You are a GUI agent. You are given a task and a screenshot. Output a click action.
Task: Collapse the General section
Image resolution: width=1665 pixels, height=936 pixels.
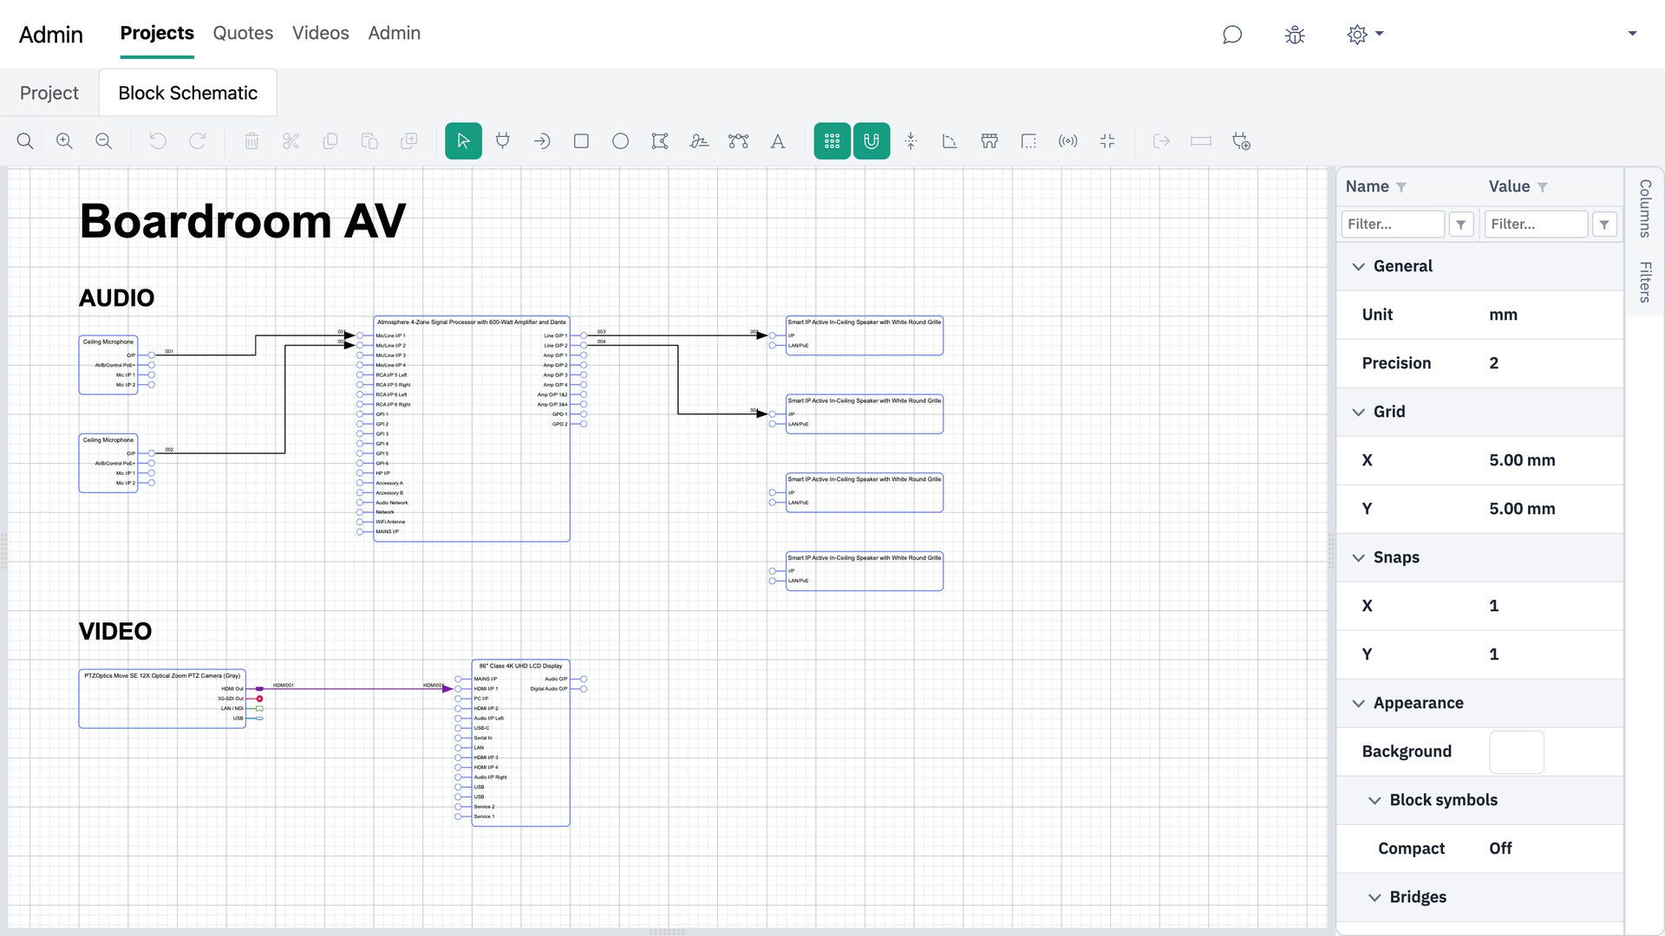click(x=1358, y=267)
